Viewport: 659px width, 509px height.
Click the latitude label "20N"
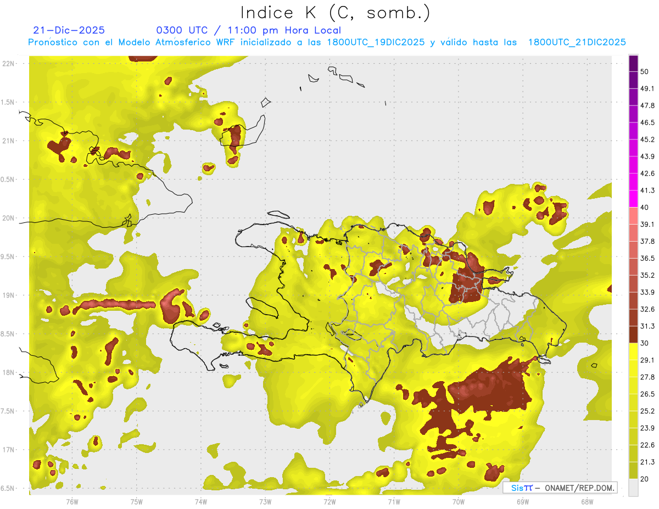[9, 218]
